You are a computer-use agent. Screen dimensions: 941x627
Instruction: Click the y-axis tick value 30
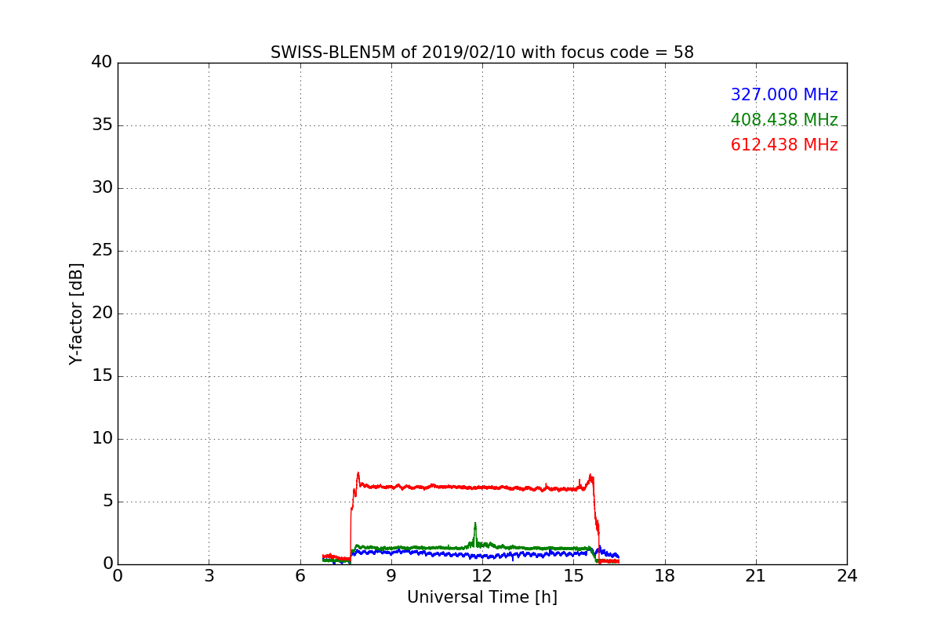(102, 188)
